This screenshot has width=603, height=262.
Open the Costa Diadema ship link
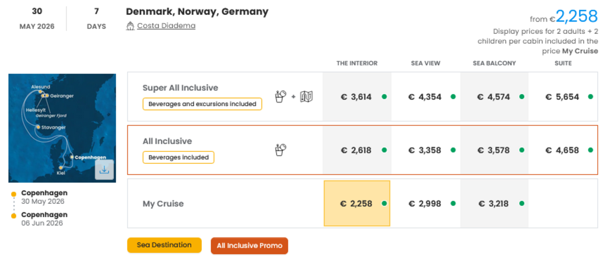pos(166,26)
